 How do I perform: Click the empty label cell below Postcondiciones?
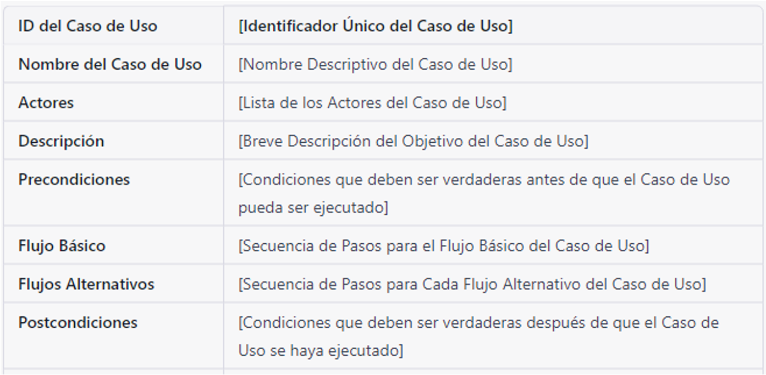click(x=113, y=372)
